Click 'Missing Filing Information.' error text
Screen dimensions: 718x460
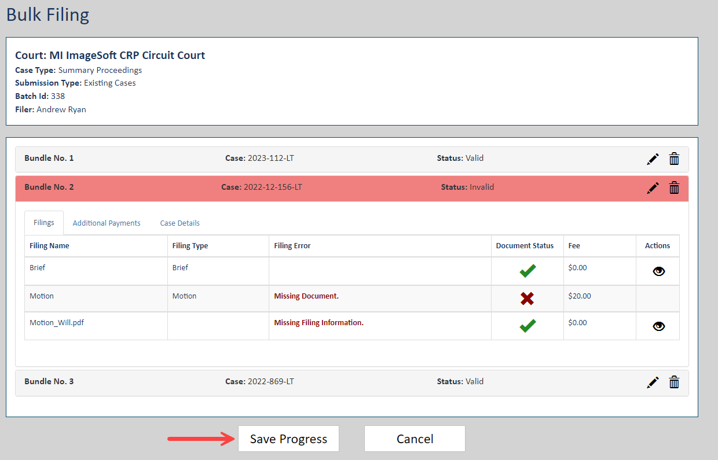click(318, 323)
